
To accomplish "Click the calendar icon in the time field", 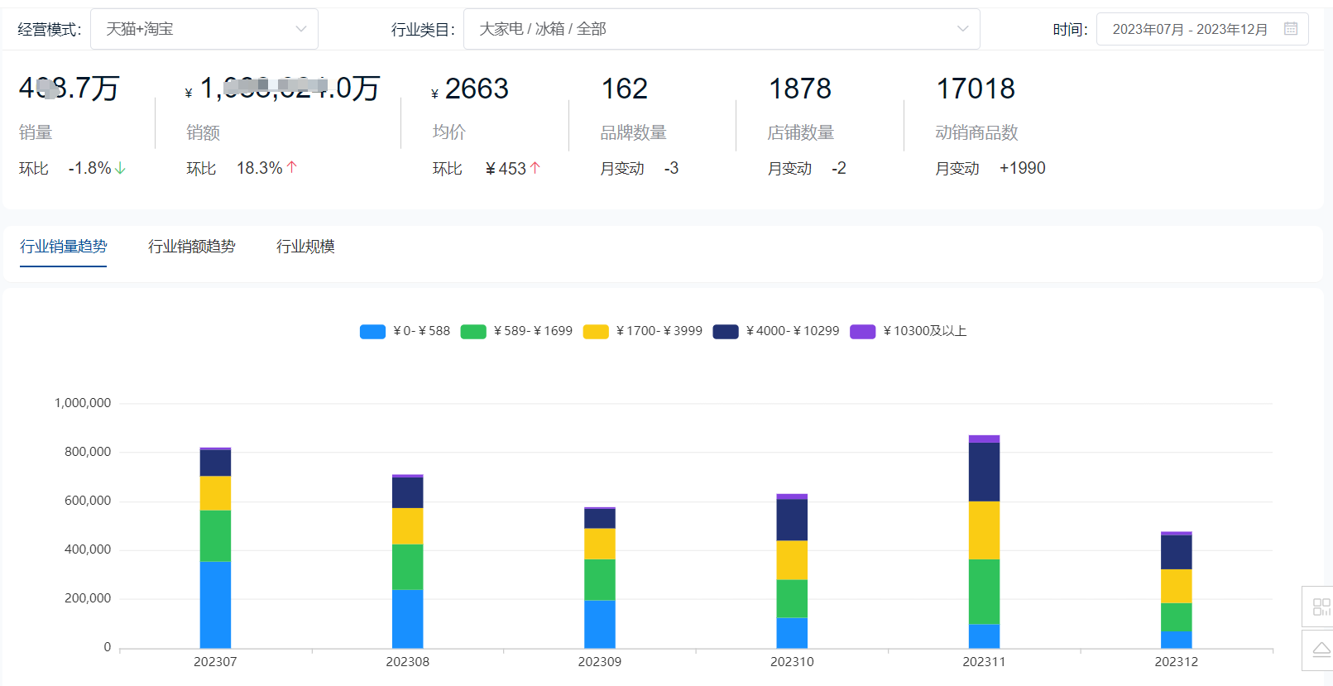I will pyautogui.click(x=1291, y=29).
